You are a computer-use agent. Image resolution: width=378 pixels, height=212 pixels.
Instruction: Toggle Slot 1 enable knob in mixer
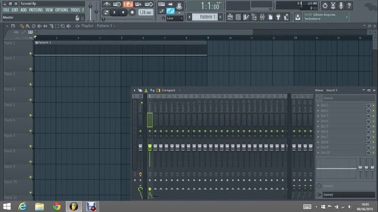pos(369,105)
